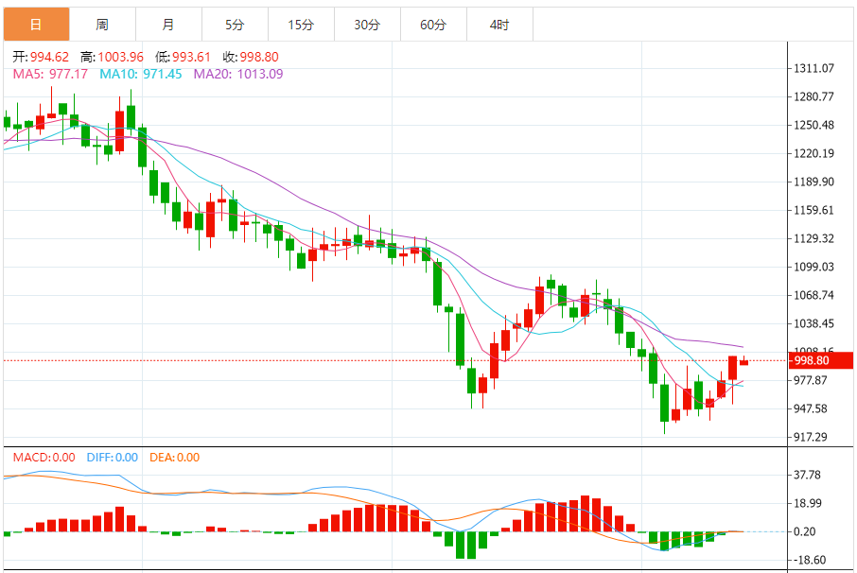Click the 0.20 MACD axis label
Image resolution: width=857 pixels, height=573 pixels.
[805, 532]
